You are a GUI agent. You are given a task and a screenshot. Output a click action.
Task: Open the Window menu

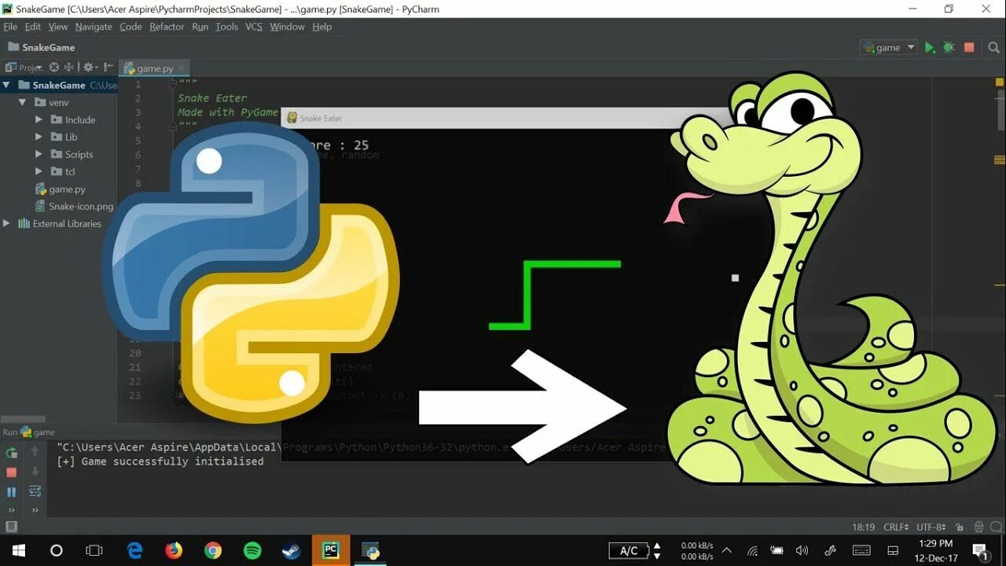pos(287,27)
